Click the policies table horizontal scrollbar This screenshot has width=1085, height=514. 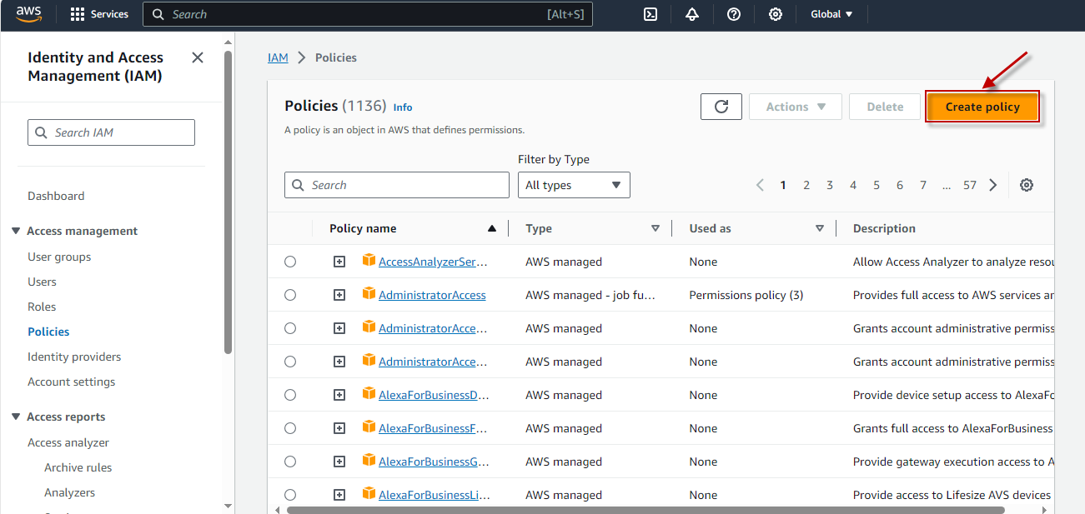coord(645,510)
